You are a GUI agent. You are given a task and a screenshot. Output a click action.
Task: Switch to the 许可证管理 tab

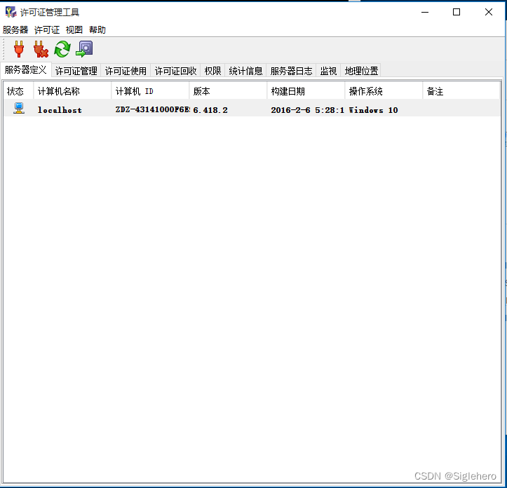point(76,71)
